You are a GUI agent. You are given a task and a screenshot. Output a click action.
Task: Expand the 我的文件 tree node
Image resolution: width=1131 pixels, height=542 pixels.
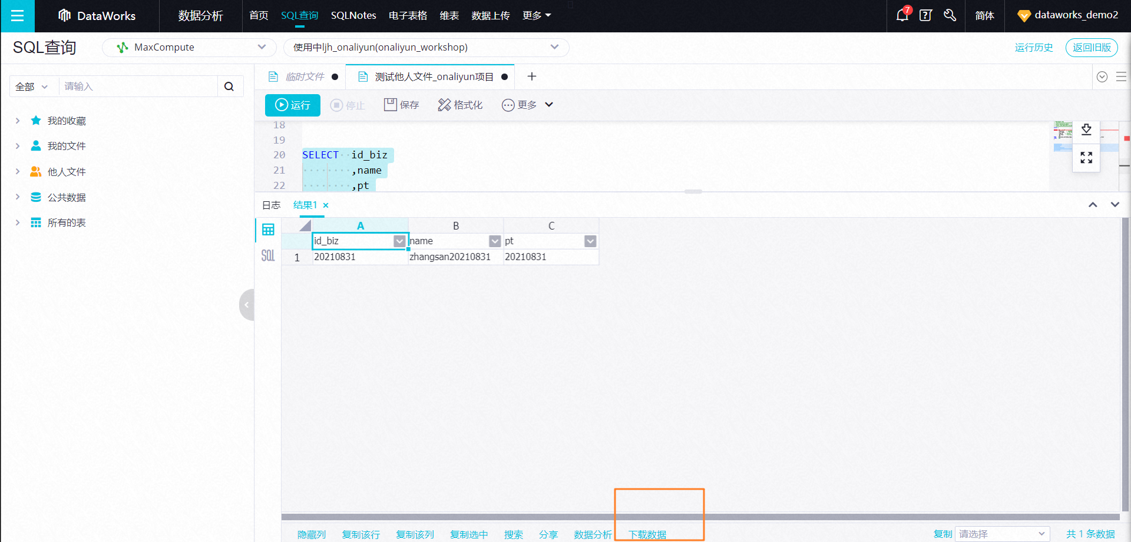pyautogui.click(x=18, y=146)
